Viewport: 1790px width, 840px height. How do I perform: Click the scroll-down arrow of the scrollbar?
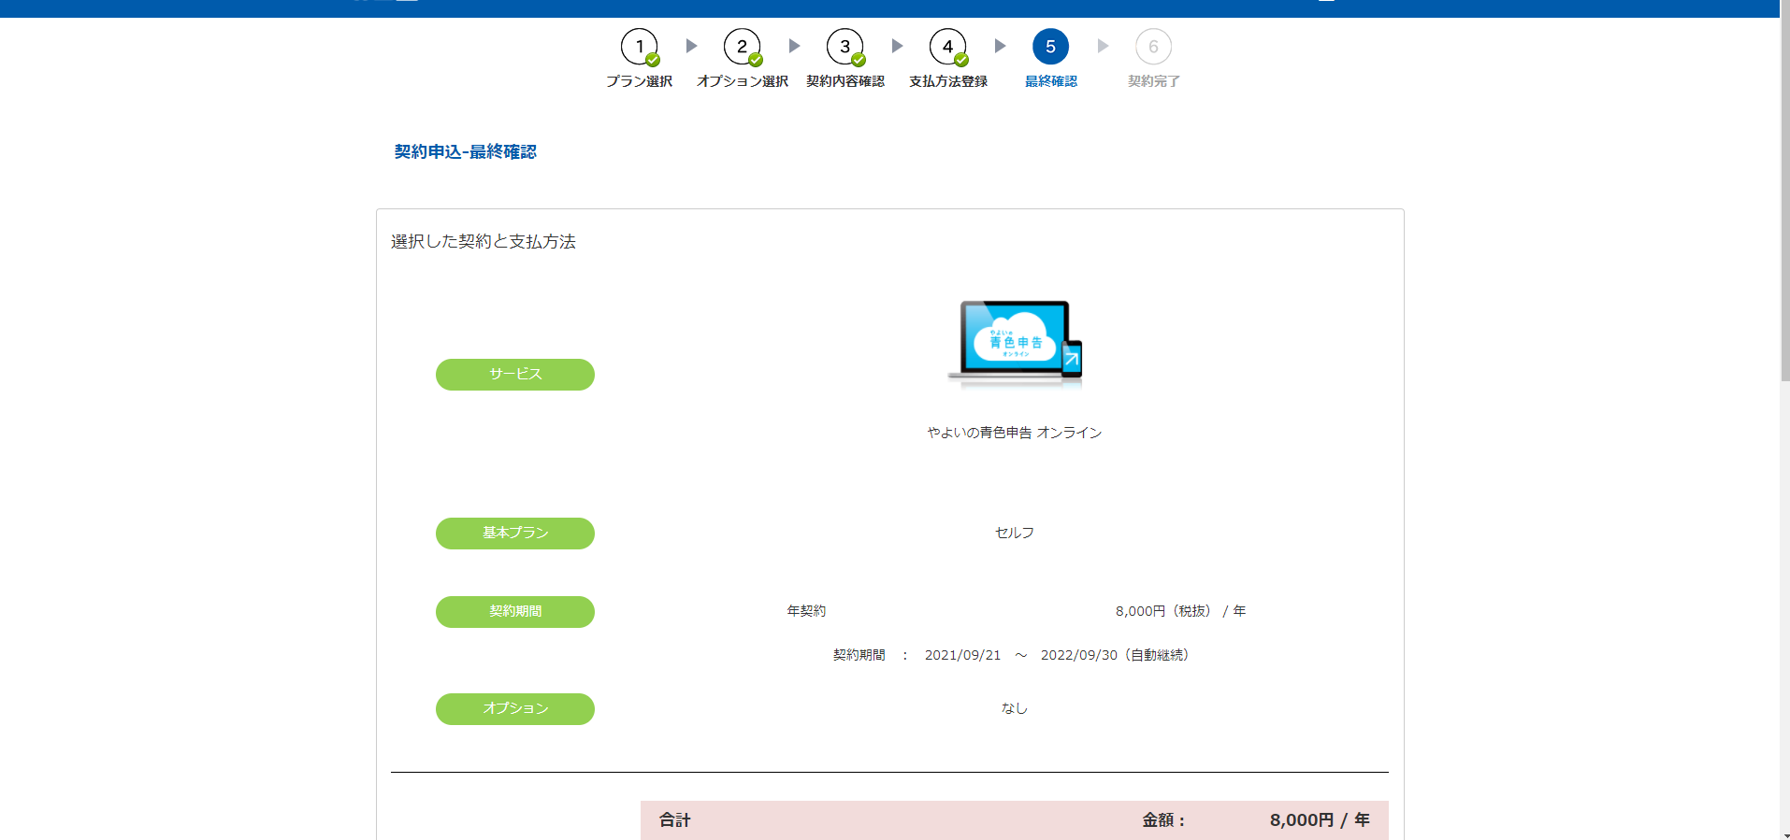pos(1784,834)
